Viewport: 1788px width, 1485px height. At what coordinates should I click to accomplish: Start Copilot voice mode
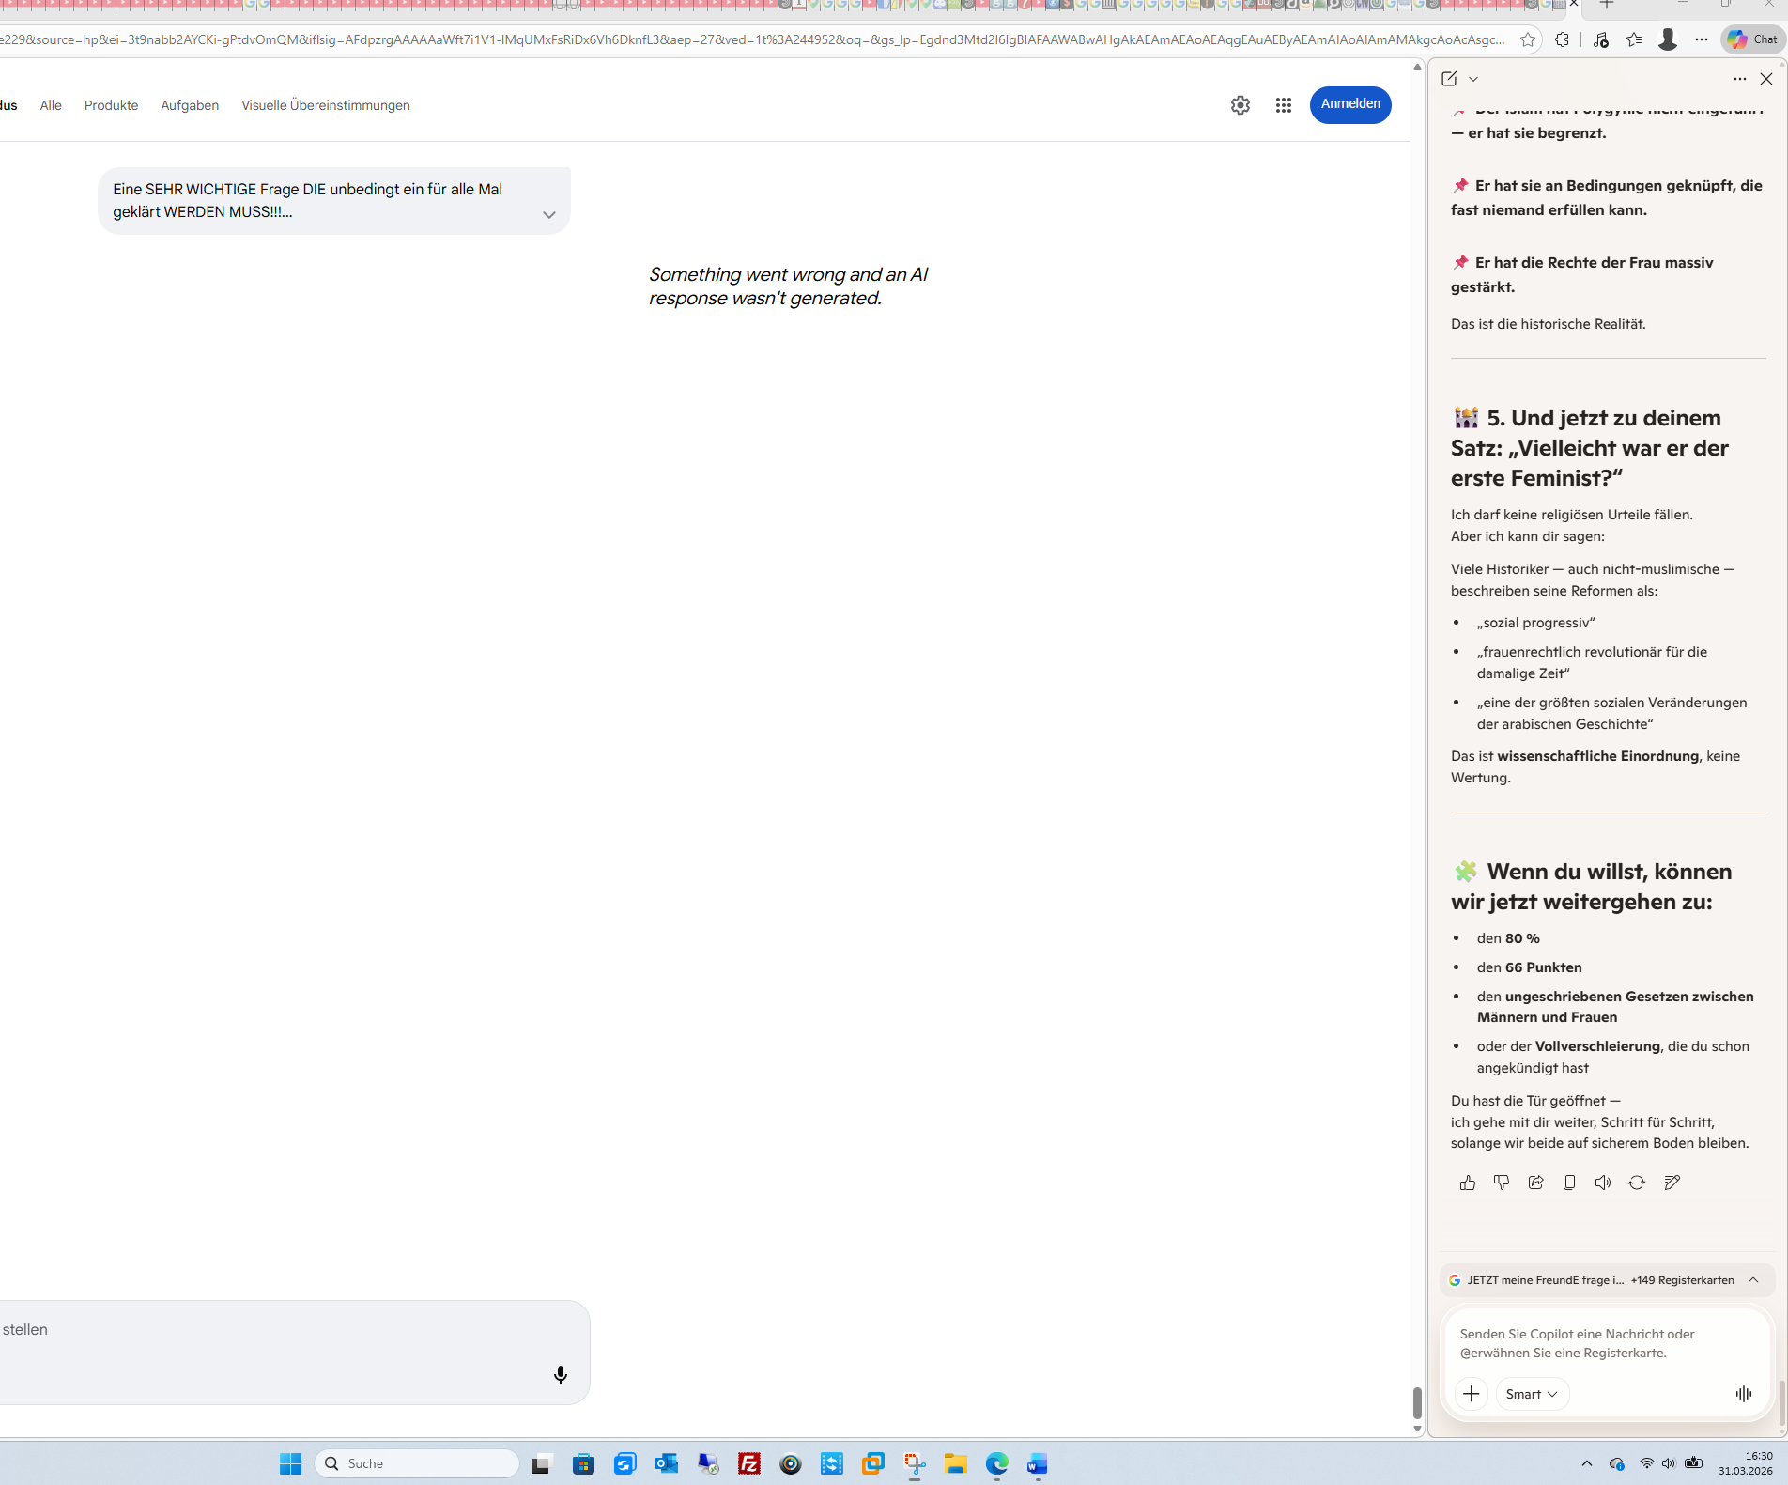point(1744,1394)
